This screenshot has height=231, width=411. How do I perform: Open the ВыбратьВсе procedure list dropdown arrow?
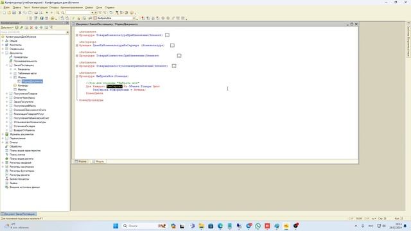134,19
